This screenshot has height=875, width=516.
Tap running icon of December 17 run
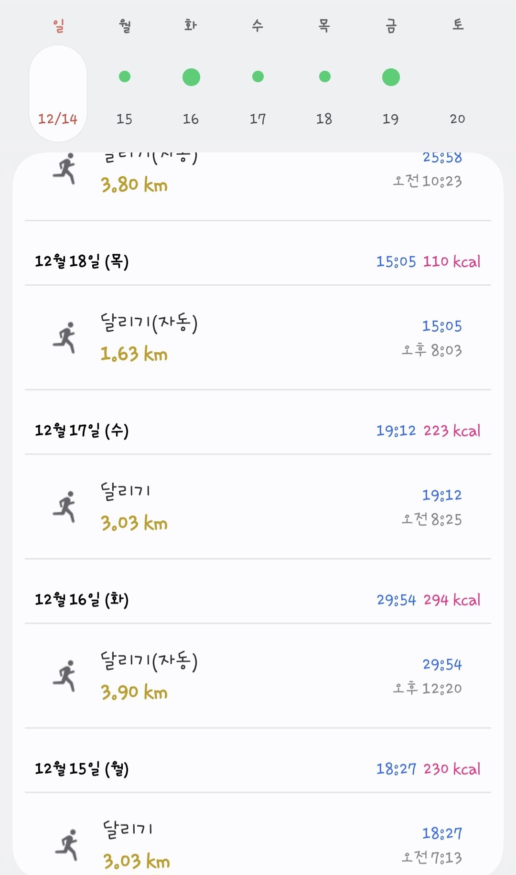64,507
